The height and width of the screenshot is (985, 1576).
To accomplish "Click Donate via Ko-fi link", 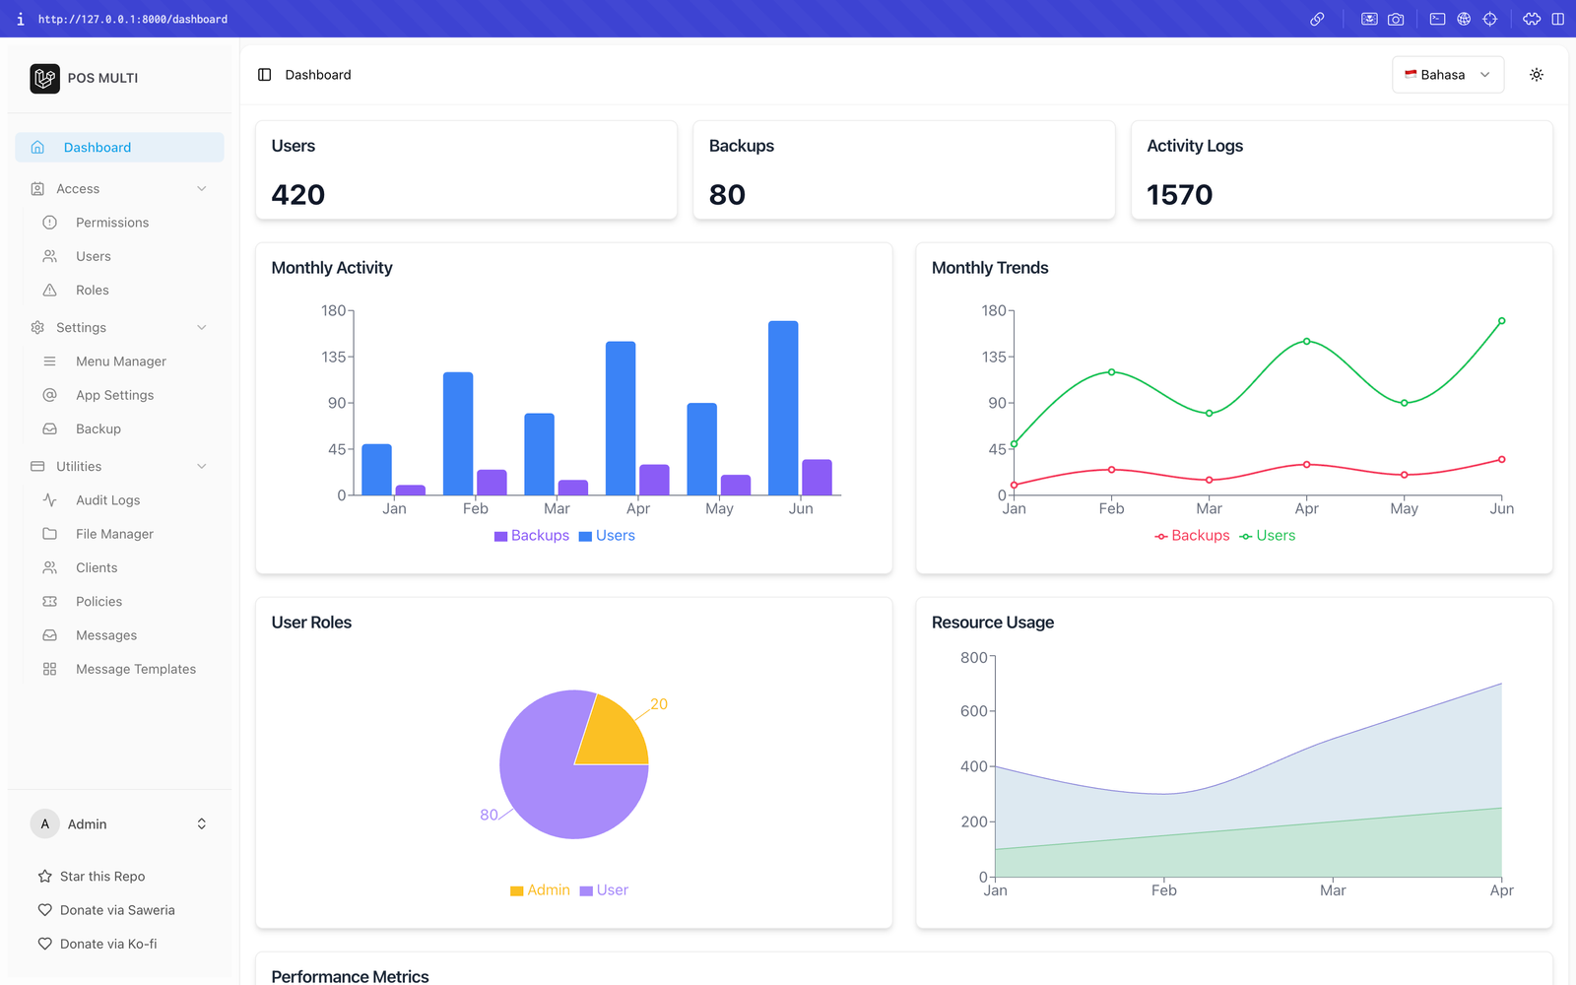I will click(x=107, y=944).
